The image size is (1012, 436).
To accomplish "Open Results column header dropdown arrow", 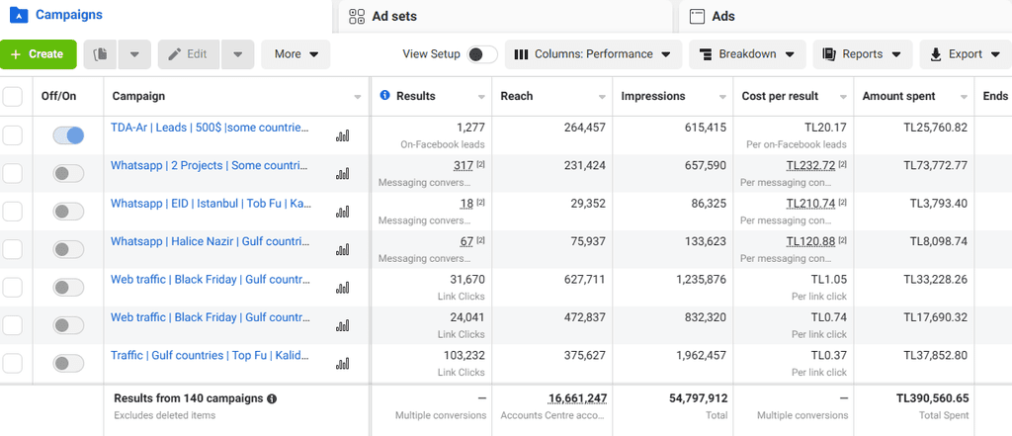I will pyautogui.click(x=481, y=97).
